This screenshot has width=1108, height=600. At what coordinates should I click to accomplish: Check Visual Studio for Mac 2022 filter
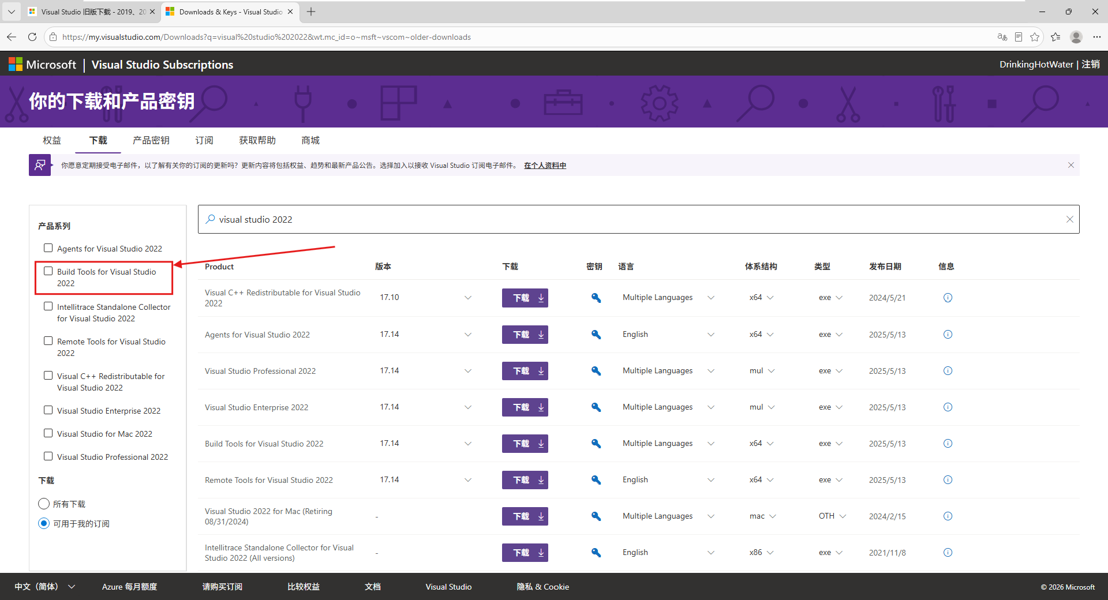click(x=48, y=433)
